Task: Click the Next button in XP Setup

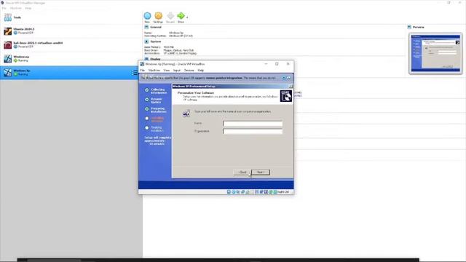Action: click(x=261, y=172)
